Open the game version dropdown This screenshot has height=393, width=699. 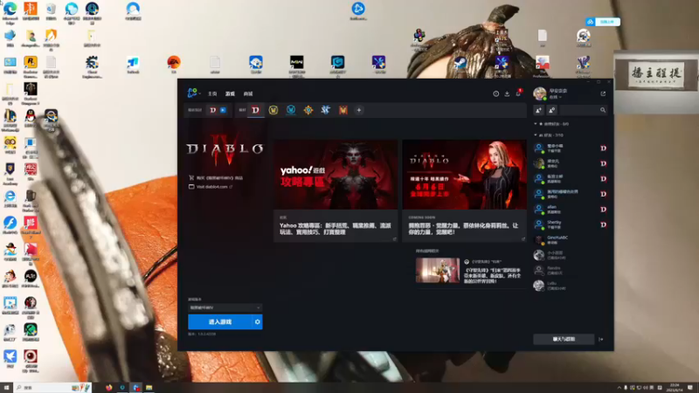click(225, 307)
